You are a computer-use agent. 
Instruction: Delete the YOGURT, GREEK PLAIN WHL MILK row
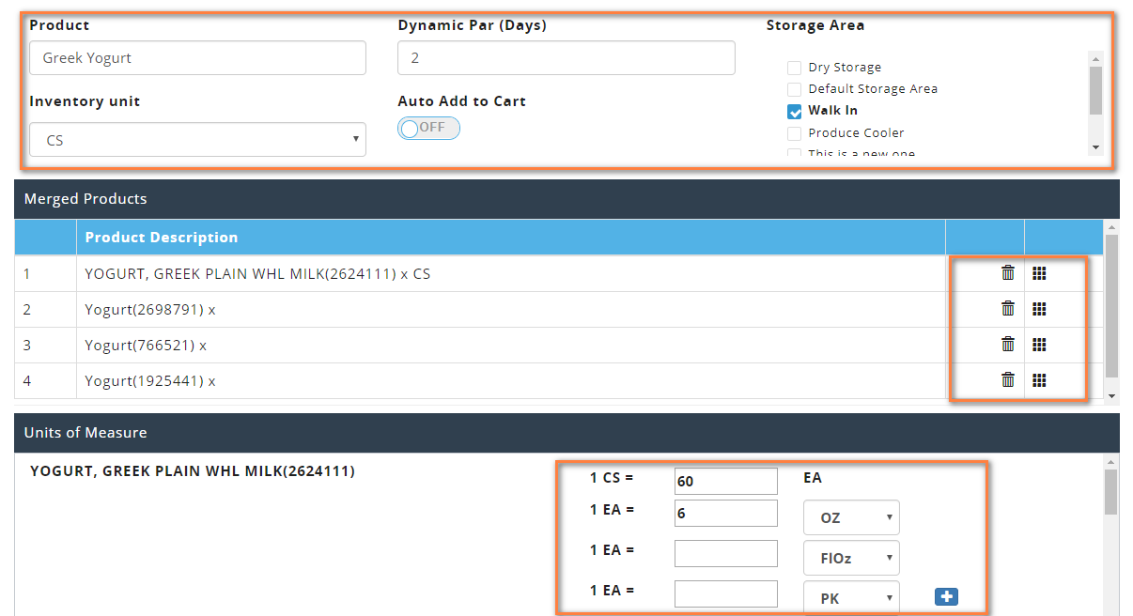[1008, 273]
